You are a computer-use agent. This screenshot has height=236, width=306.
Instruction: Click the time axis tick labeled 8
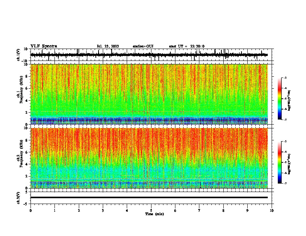223,211
